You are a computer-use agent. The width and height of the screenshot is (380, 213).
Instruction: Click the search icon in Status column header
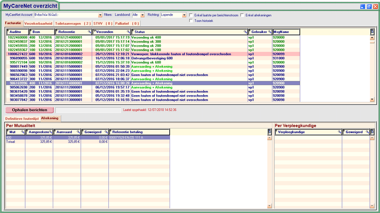pyautogui.click(x=246, y=32)
